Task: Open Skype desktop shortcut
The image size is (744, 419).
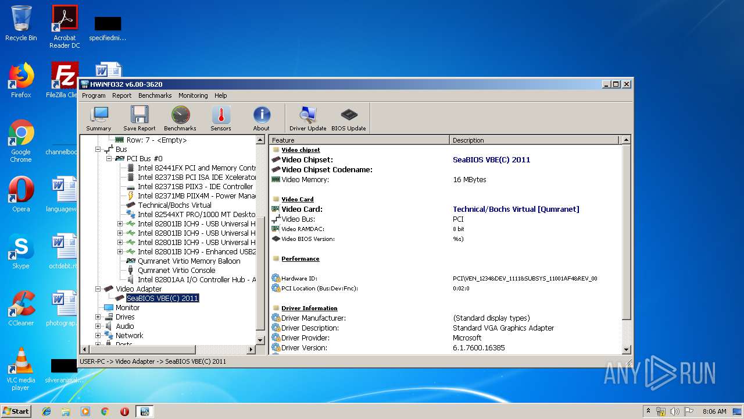Action: [21, 251]
